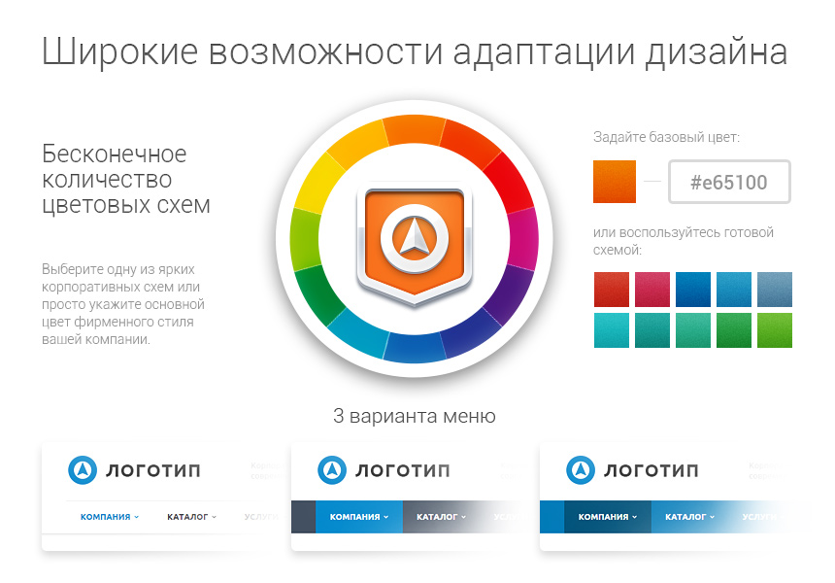Image resolution: width=835 pixels, height=583 pixels.
Task: Click the blue circle logo in the first menu variant
Action: click(80, 469)
